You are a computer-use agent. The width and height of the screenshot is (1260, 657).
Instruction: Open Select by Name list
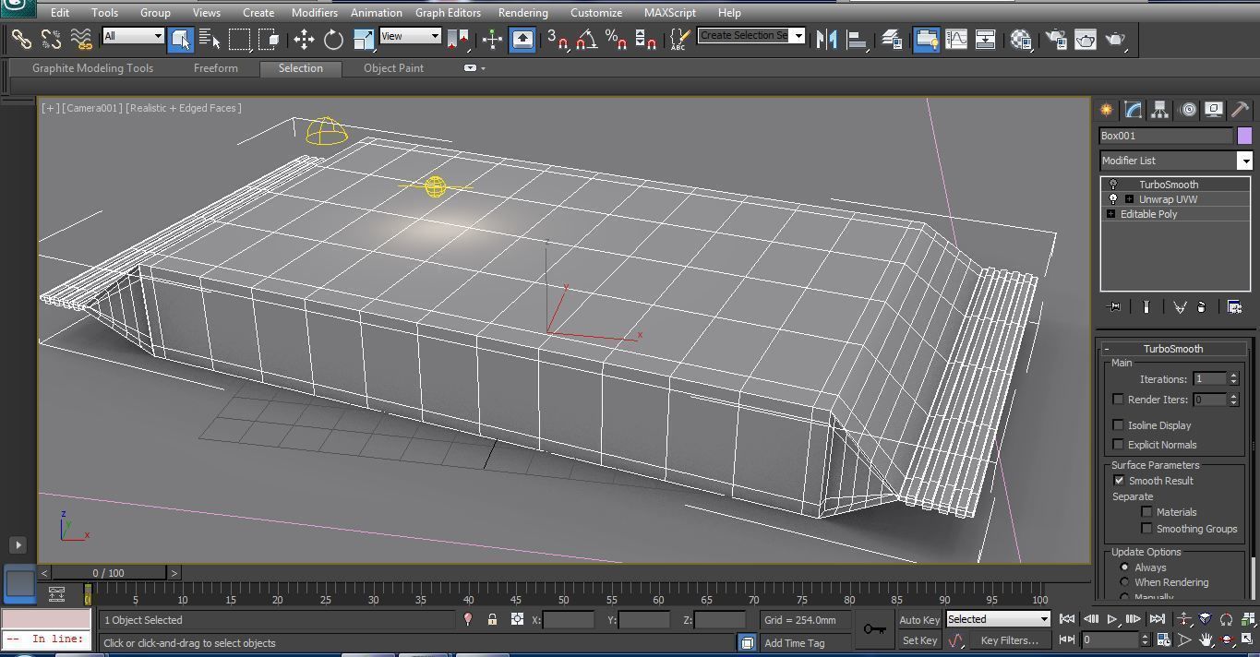(210, 39)
